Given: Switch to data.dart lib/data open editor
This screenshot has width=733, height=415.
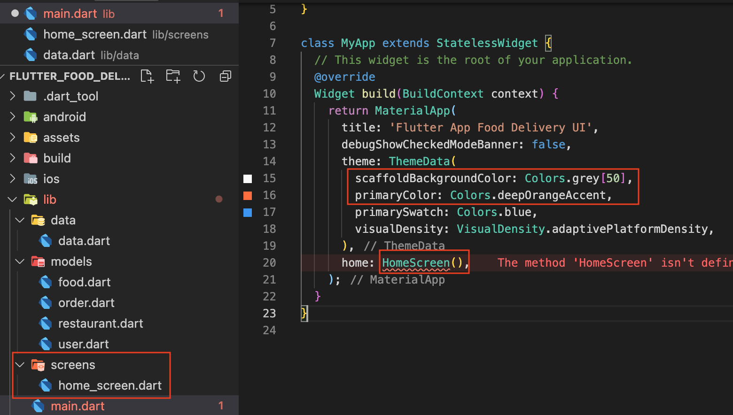Looking at the screenshot, I should tap(119, 55).
